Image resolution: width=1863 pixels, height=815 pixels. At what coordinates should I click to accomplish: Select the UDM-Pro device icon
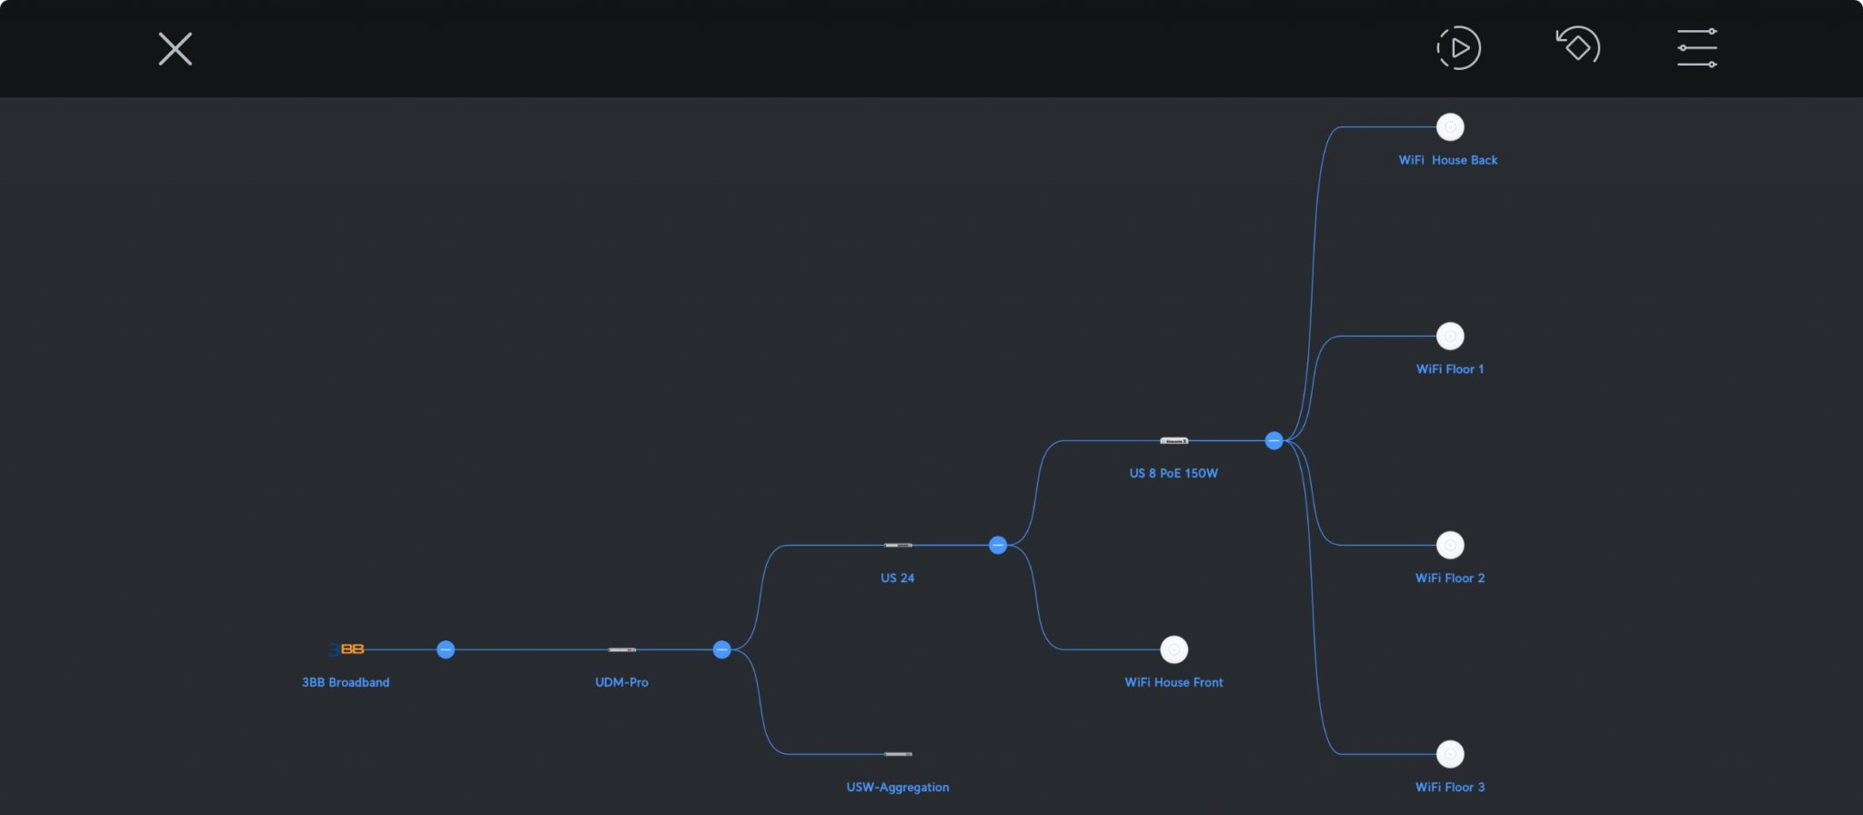coord(622,649)
